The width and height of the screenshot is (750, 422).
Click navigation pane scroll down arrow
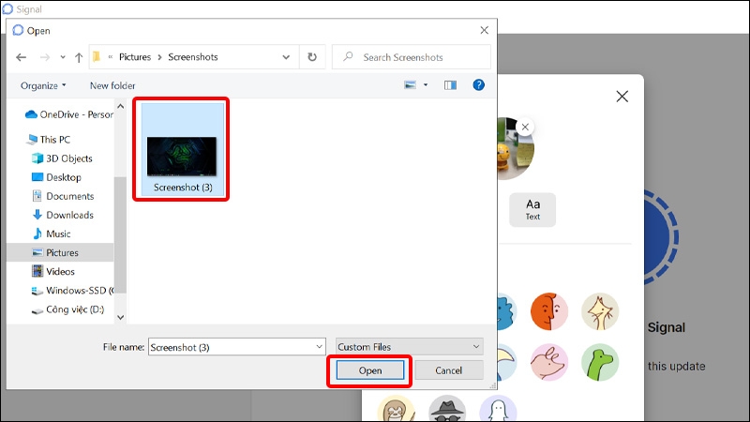point(121,317)
